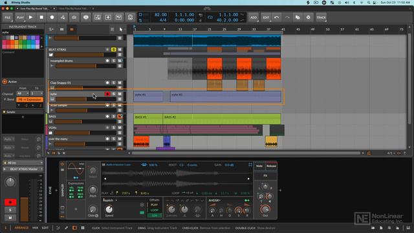Screen dimensions: 414x233
Task: Switch to the MIX layout tab
Action: (35, 228)
